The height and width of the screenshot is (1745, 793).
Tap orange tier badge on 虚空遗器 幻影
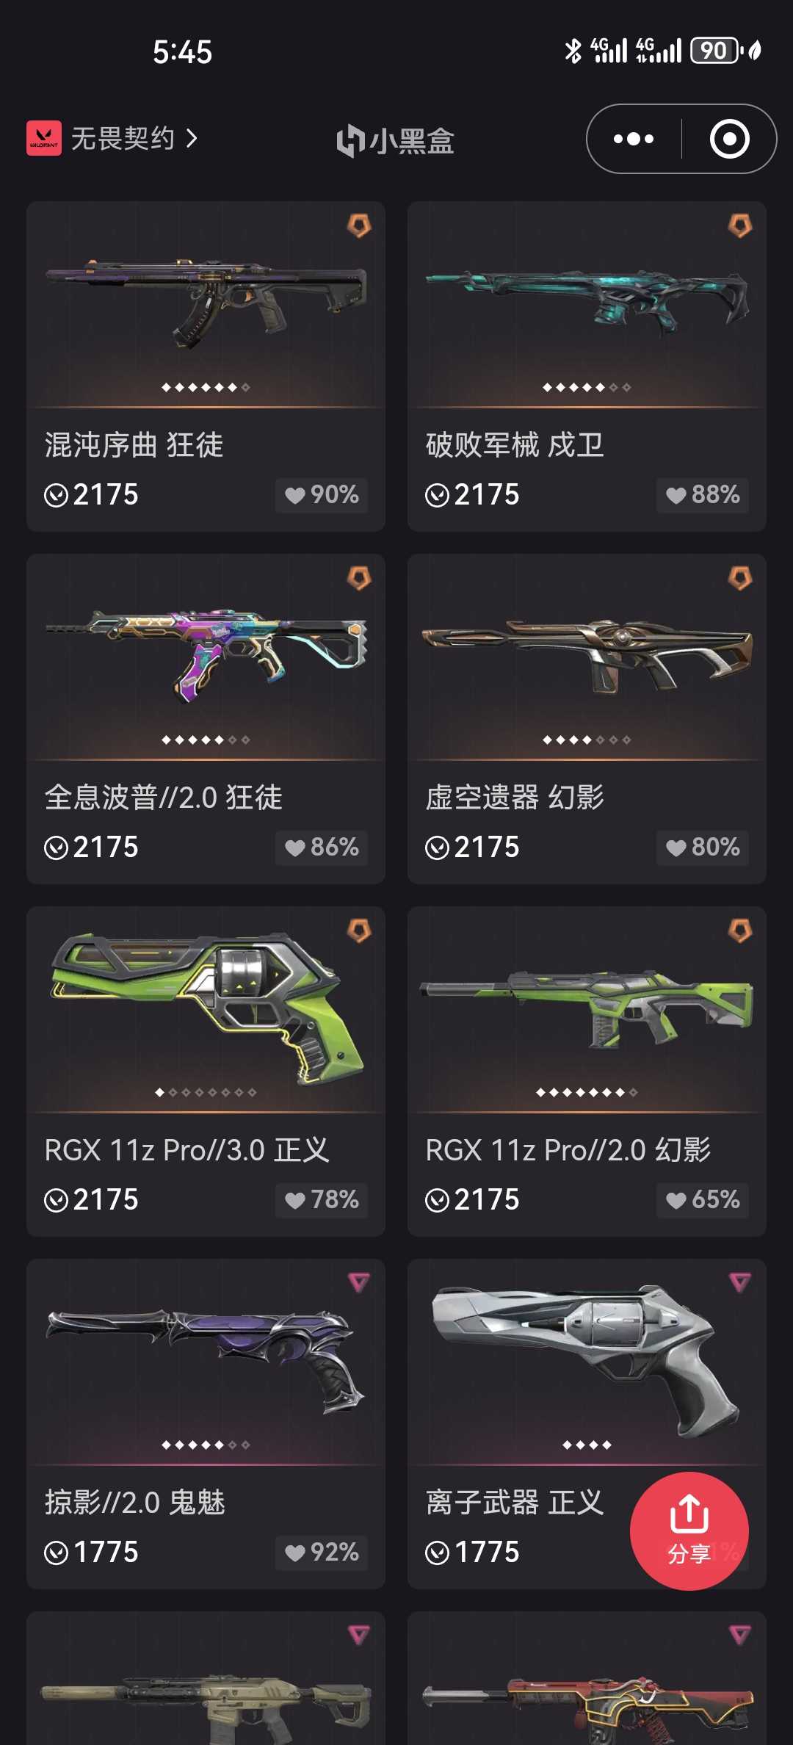(x=740, y=578)
